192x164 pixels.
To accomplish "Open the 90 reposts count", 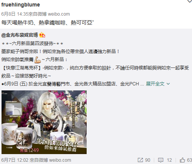I will tap(148, 160).
